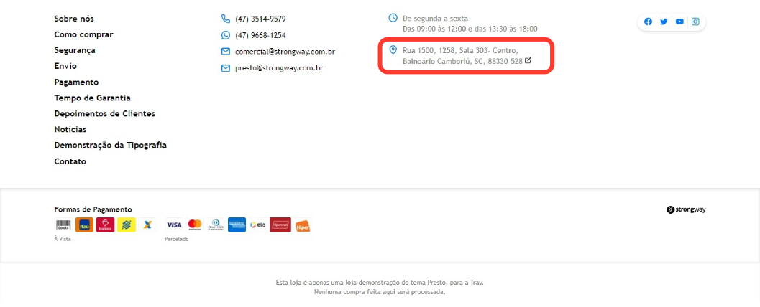
Task: Open Depoimentos de Clientes link
Action: click(x=105, y=113)
